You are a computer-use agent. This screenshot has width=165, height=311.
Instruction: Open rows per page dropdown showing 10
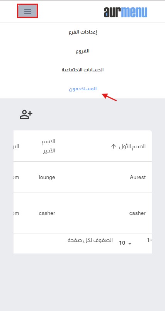pos(125,243)
